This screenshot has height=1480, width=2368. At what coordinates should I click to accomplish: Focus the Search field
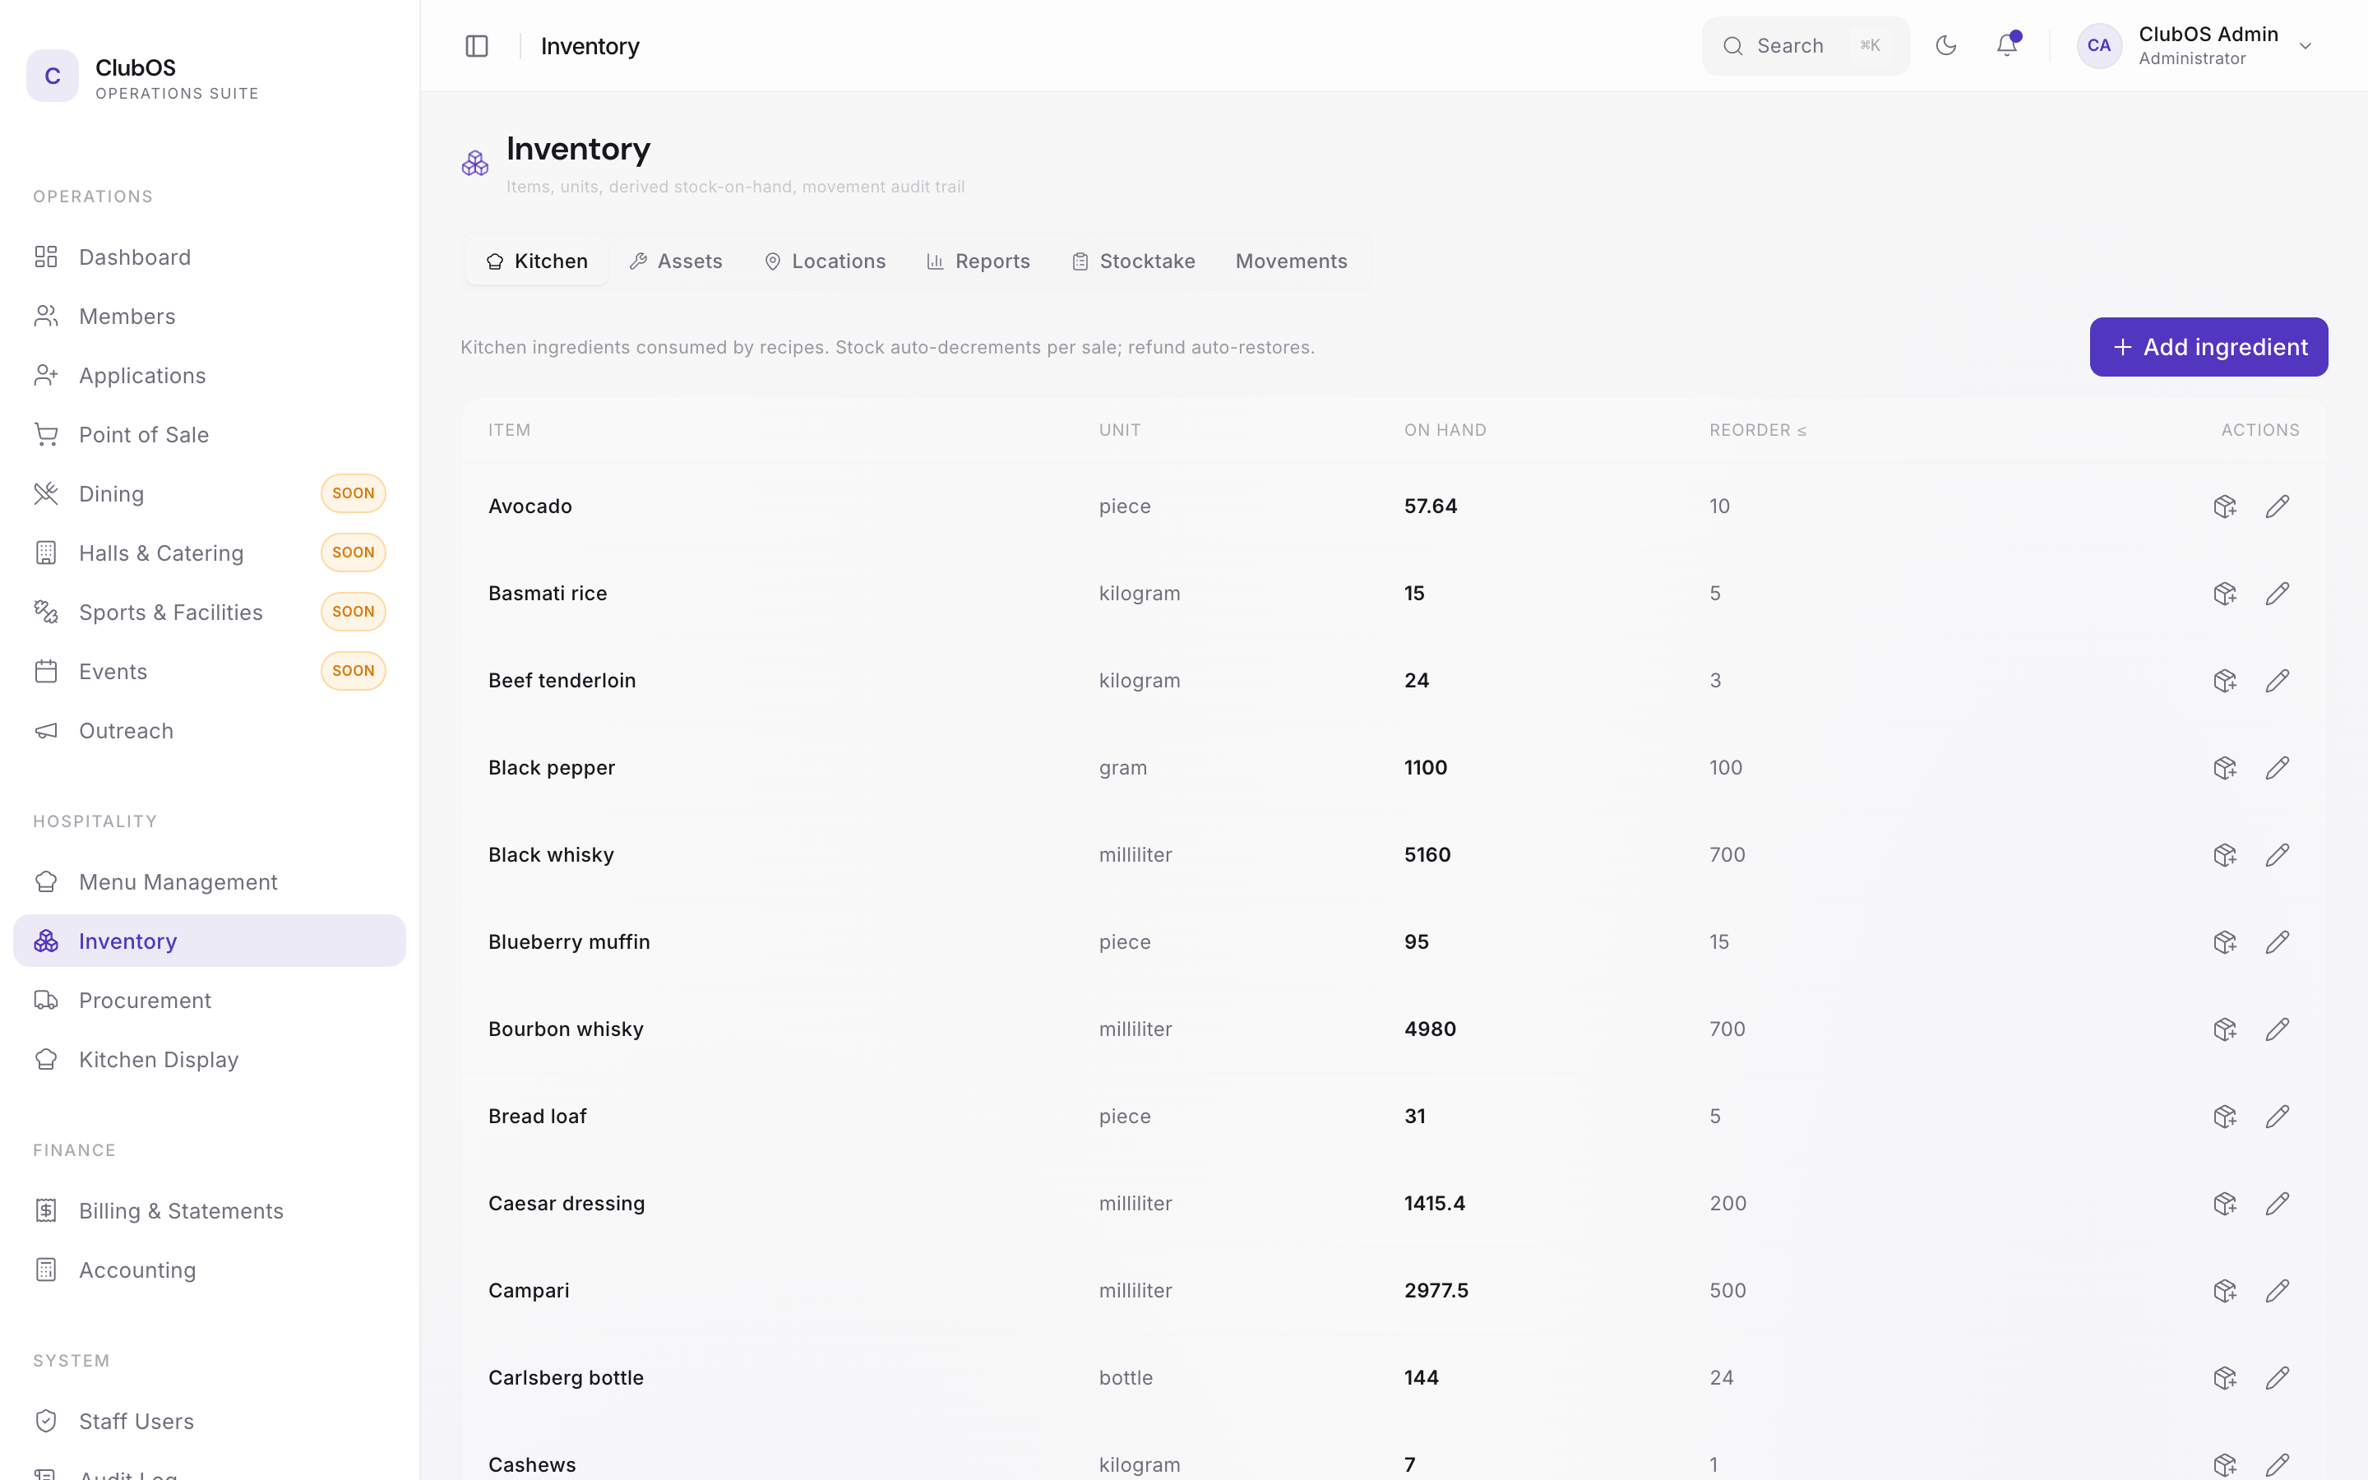1806,46
